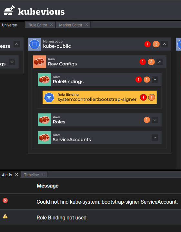
Task: Click the Raw Configs meat icon
Action: [39, 62]
